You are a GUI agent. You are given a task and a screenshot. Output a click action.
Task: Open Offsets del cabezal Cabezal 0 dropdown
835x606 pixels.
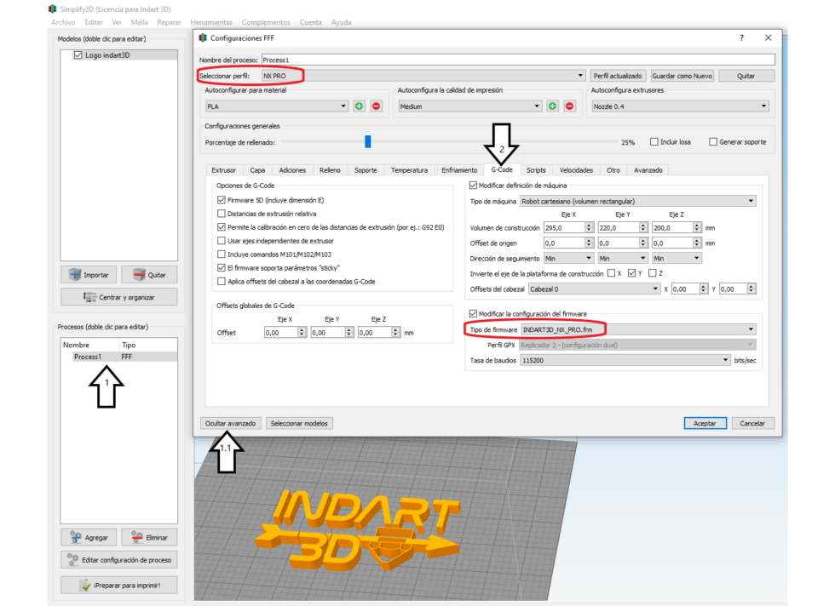pyautogui.click(x=595, y=289)
